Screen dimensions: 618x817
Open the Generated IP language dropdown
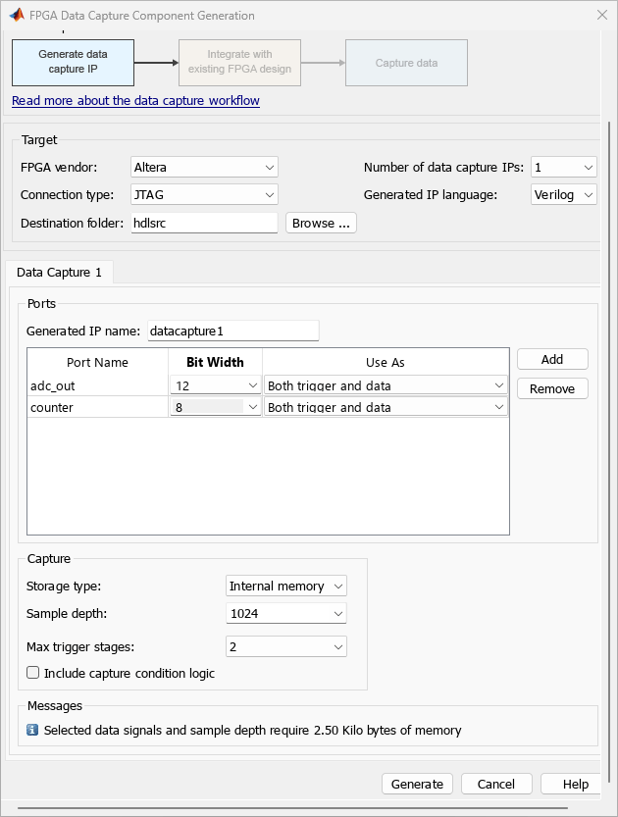coord(563,195)
